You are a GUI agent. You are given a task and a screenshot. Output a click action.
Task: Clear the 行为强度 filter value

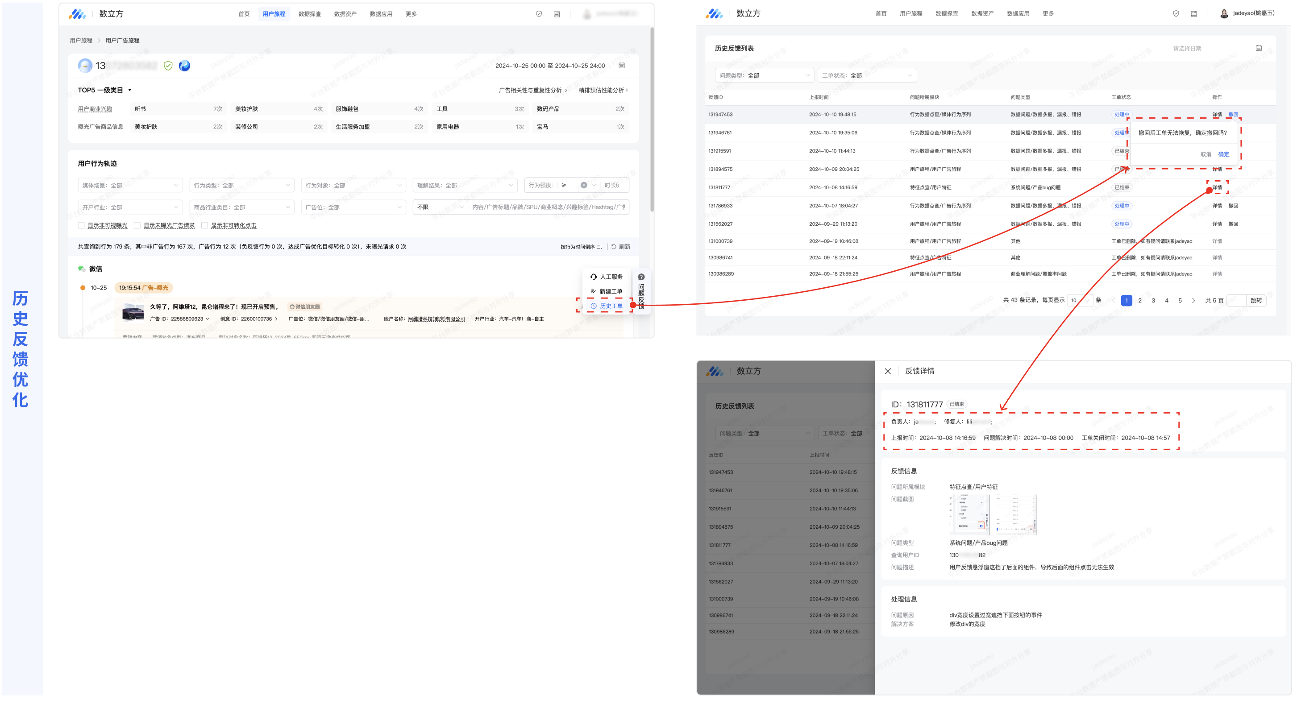(583, 185)
